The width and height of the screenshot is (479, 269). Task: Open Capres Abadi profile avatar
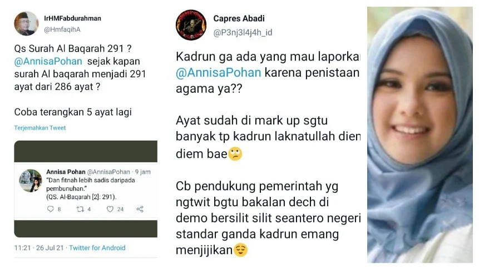[x=191, y=24]
